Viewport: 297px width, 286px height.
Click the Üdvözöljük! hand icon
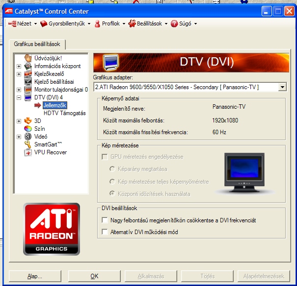(x=28, y=58)
